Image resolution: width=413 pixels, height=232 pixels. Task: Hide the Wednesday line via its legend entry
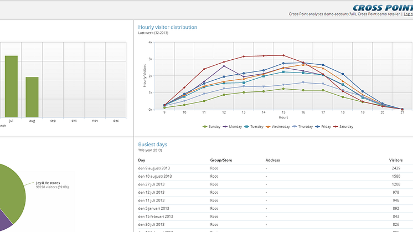pos(277,127)
